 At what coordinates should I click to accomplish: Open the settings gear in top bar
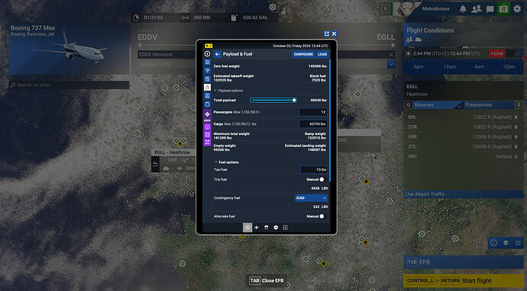pyautogui.click(x=517, y=9)
